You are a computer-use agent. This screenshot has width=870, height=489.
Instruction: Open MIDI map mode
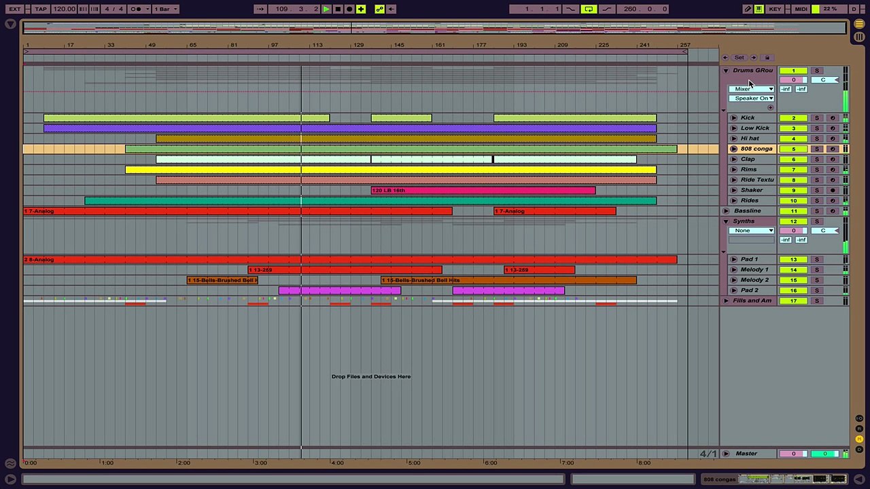pos(801,9)
